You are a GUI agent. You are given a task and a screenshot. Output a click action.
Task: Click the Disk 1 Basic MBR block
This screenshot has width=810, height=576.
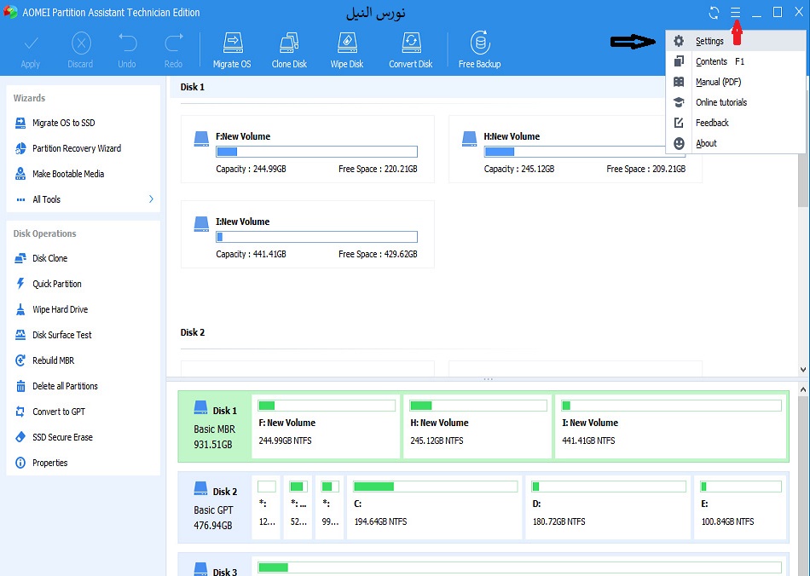coord(215,425)
